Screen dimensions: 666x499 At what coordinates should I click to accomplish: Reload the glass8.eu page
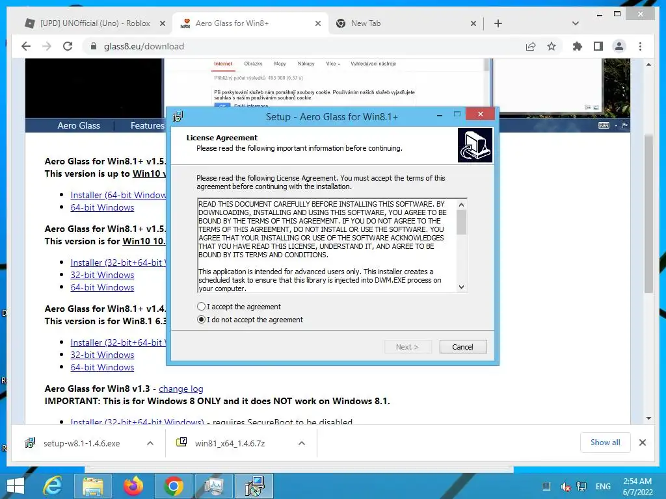pyautogui.click(x=68, y=46)
